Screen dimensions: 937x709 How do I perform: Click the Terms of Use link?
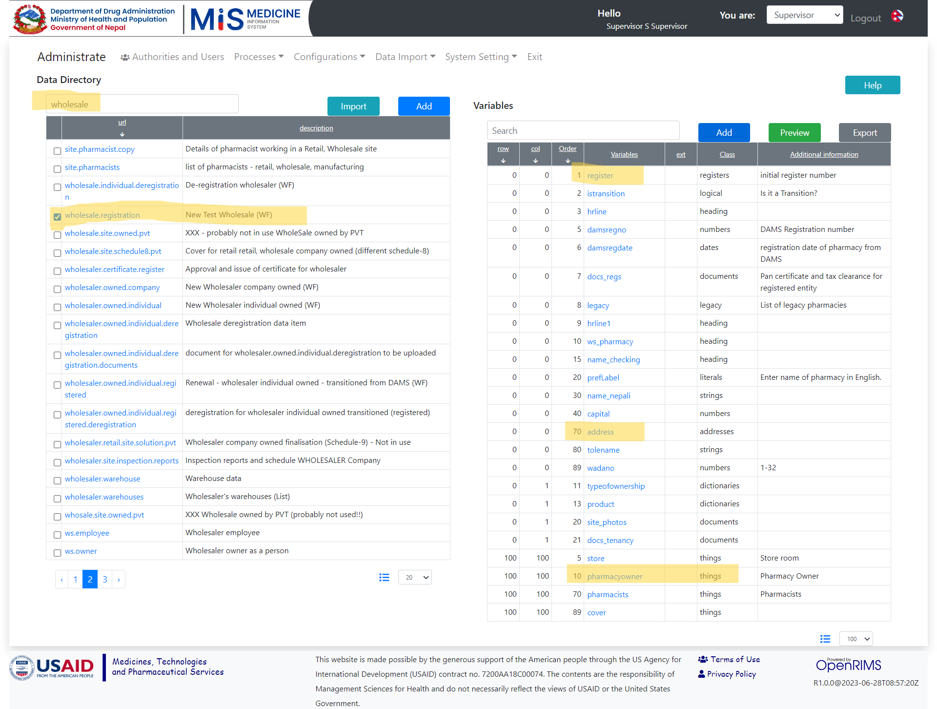coord(735,659)
